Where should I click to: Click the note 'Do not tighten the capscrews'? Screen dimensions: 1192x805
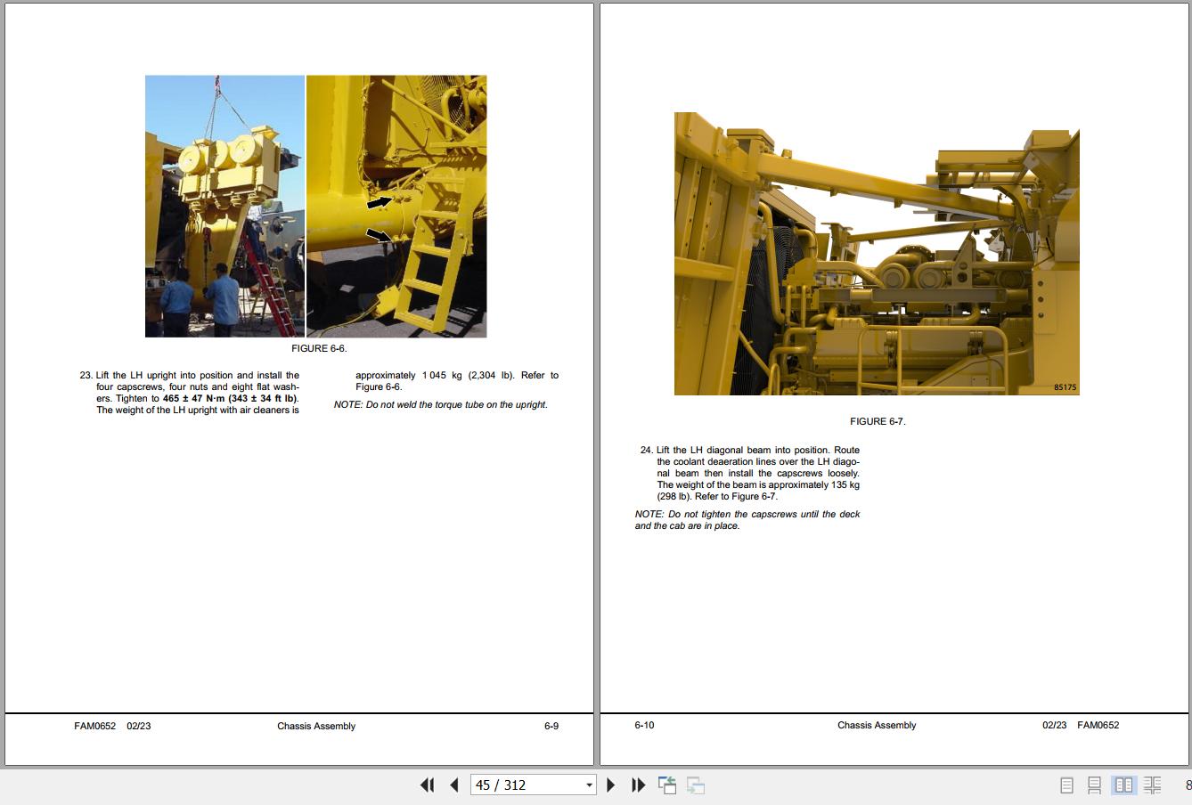click(x=747, y=520)
